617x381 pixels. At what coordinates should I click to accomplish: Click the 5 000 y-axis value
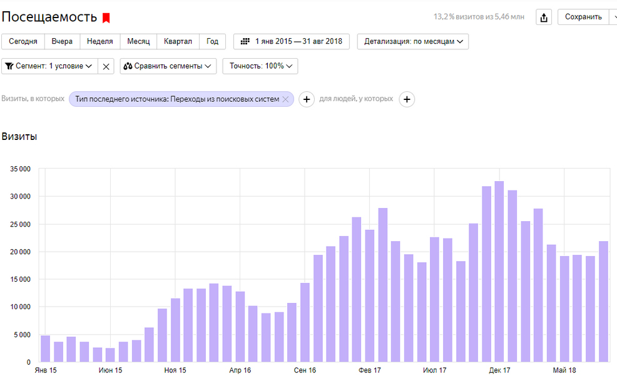(22, 335)
